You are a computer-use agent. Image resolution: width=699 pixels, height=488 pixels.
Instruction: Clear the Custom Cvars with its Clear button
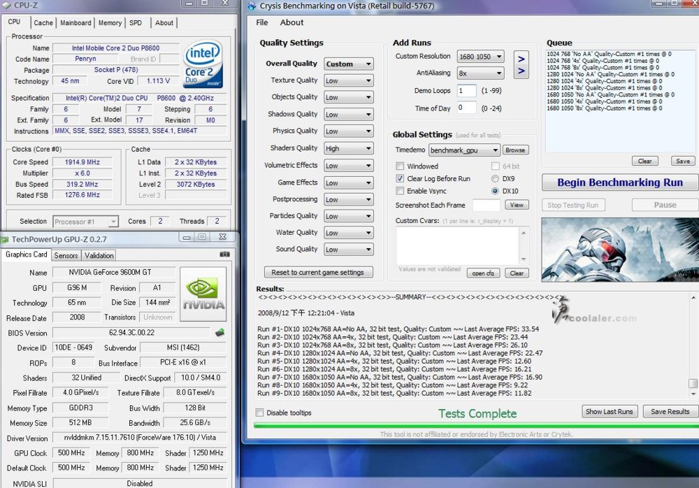517,273
